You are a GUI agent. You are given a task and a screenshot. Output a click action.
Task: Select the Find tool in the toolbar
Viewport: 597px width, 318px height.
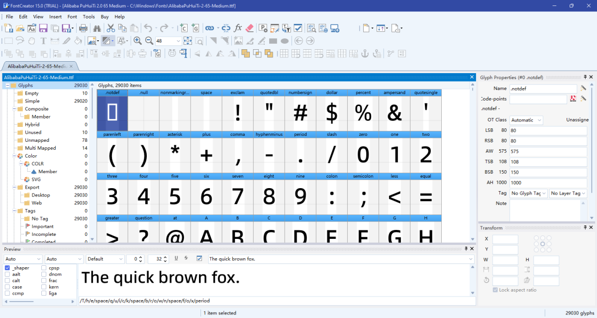tap(98, 28)
